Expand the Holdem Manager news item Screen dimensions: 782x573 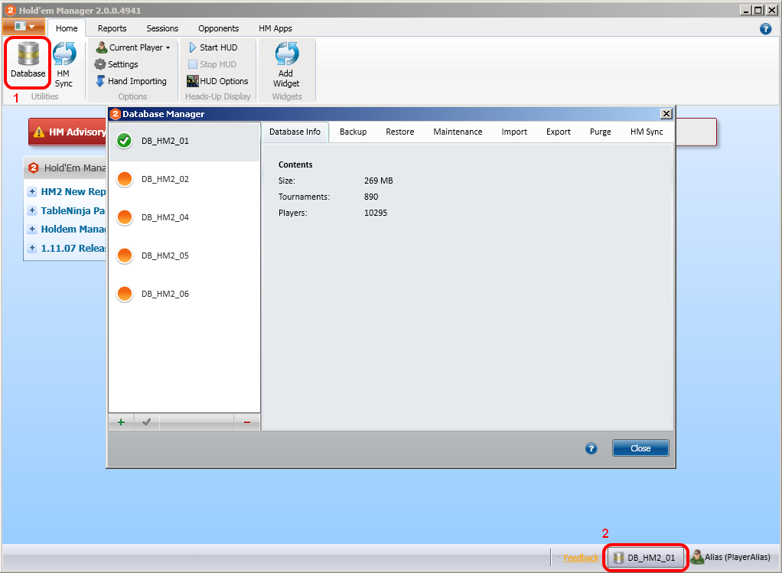click(x=32, y=230)
